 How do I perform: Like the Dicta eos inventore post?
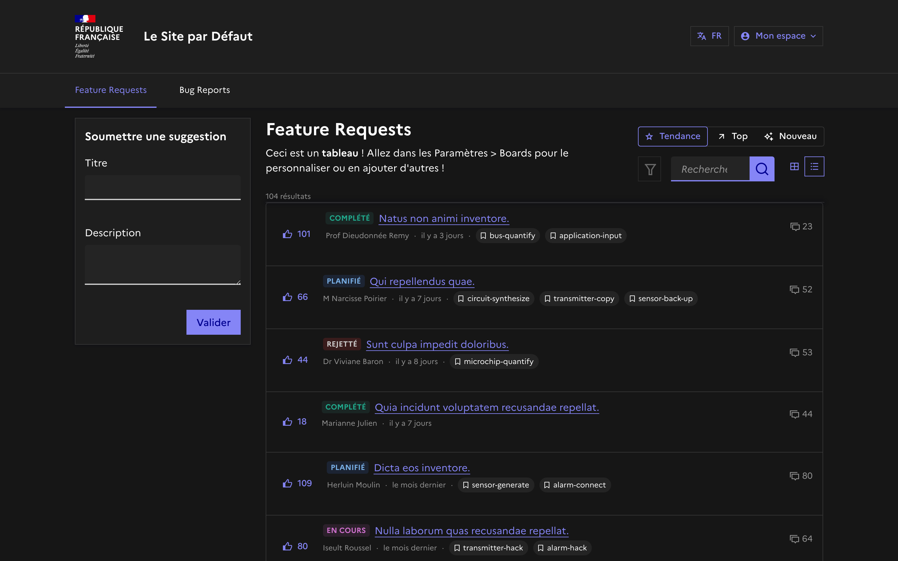[287, 483]
